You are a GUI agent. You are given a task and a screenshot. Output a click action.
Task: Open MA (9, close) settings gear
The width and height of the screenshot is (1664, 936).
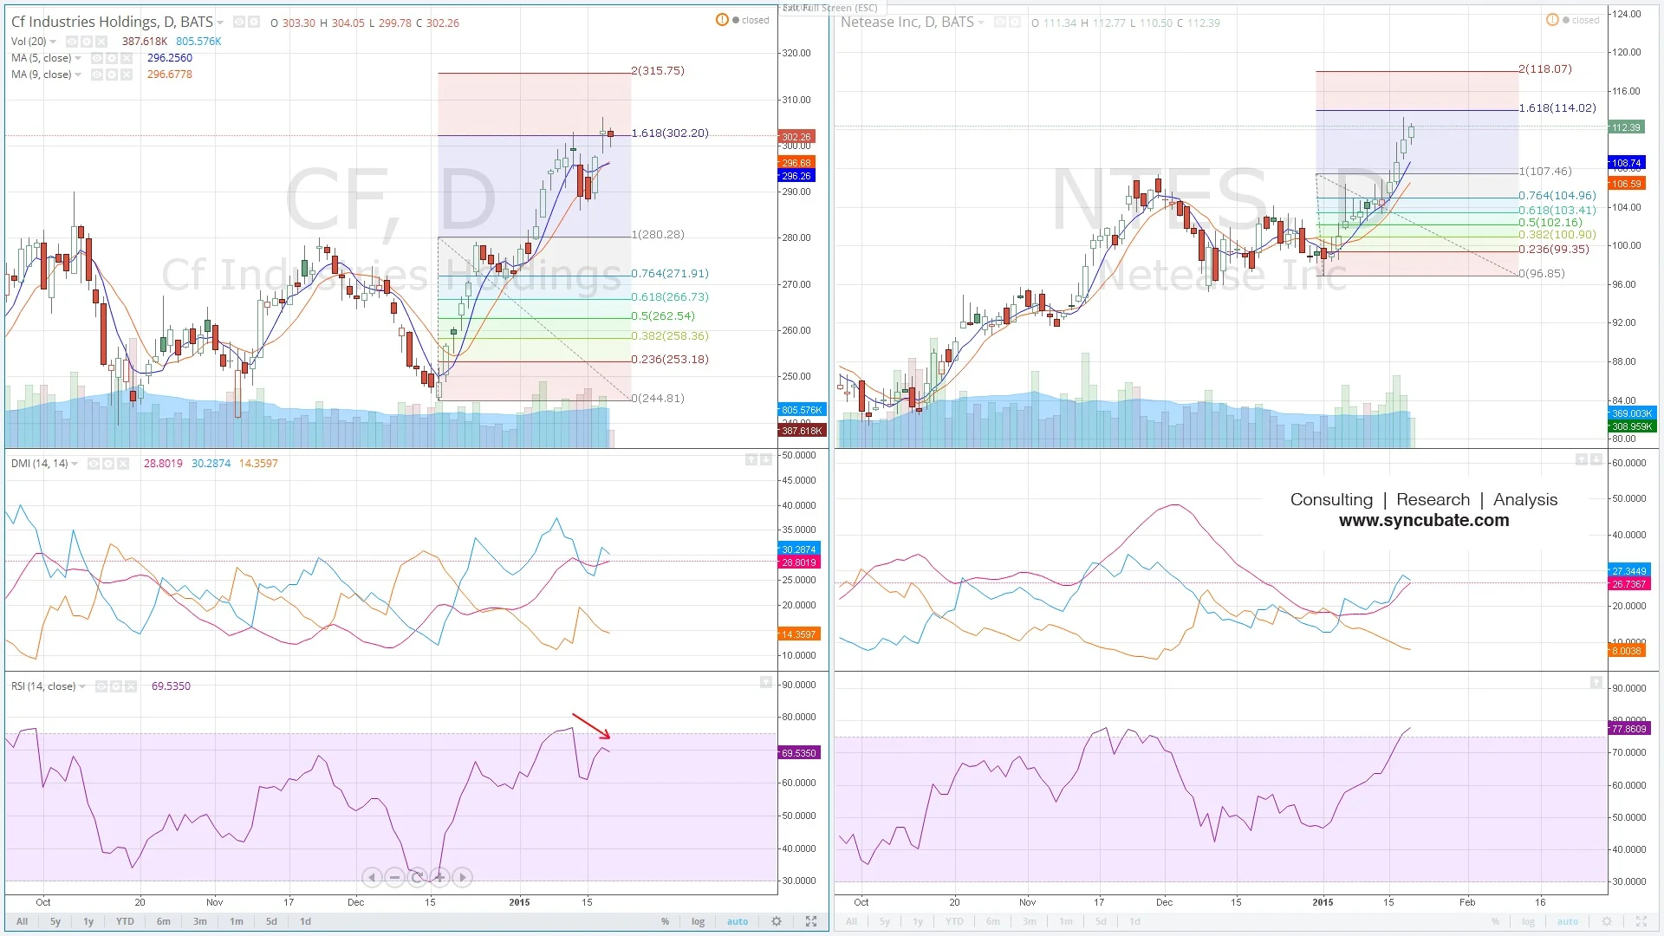click(112, 75)
